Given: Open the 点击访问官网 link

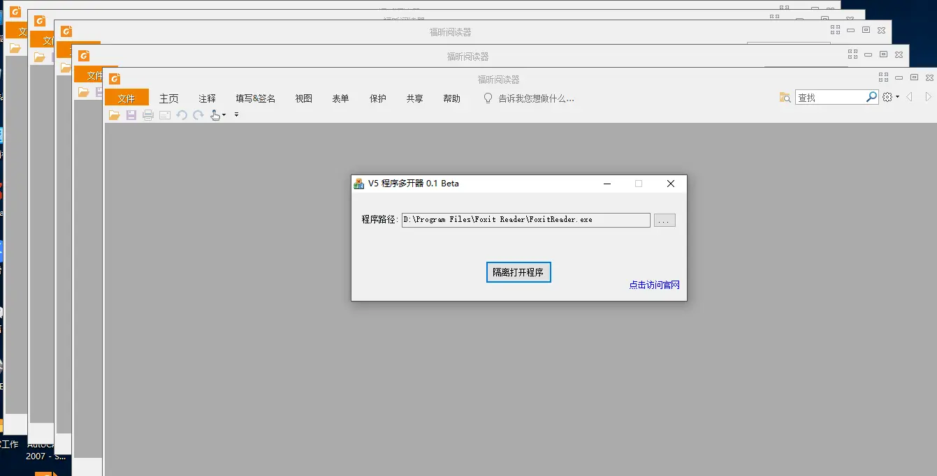Looking at the screenshot, I should (654, 285).
